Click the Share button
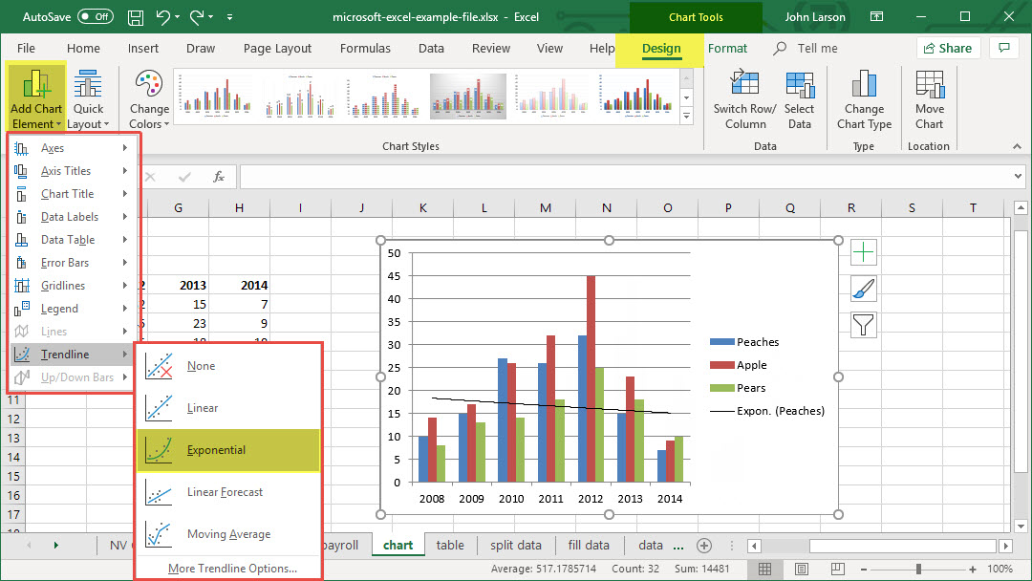The height and width of the screenshot is (581, 1032). pyautogui.click(x=947, y=49)
